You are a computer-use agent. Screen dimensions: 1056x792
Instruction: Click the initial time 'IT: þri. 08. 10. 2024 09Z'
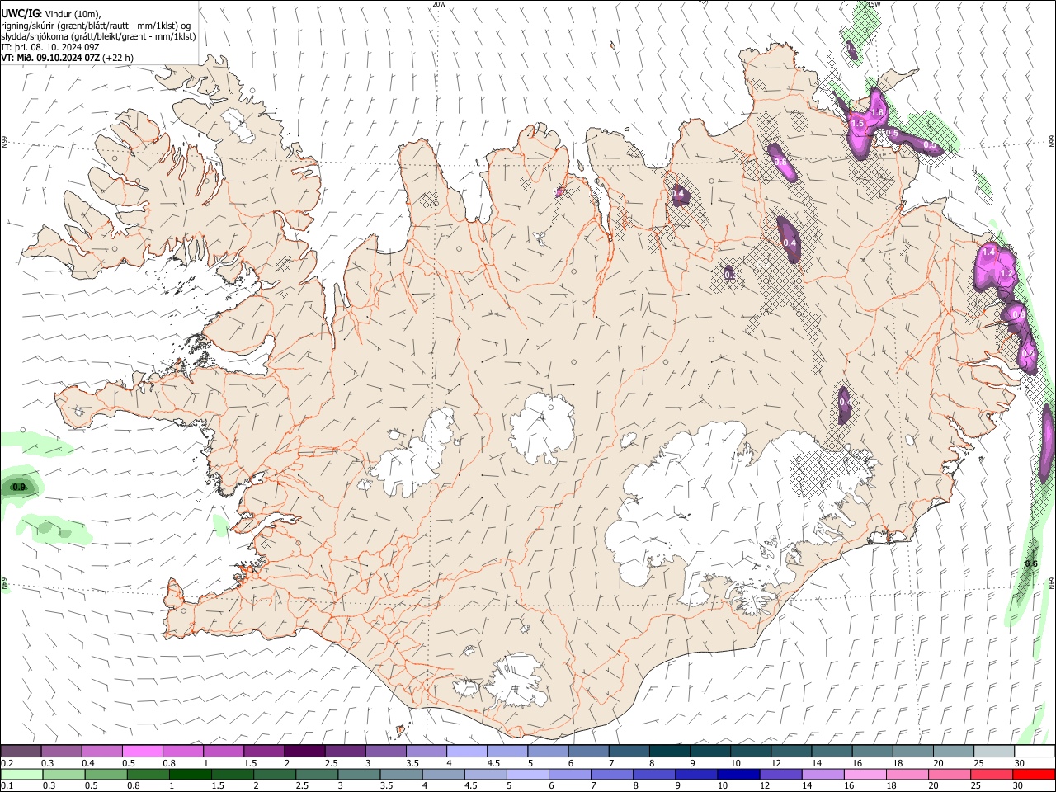pyautogui.click(x=51, y=47)
